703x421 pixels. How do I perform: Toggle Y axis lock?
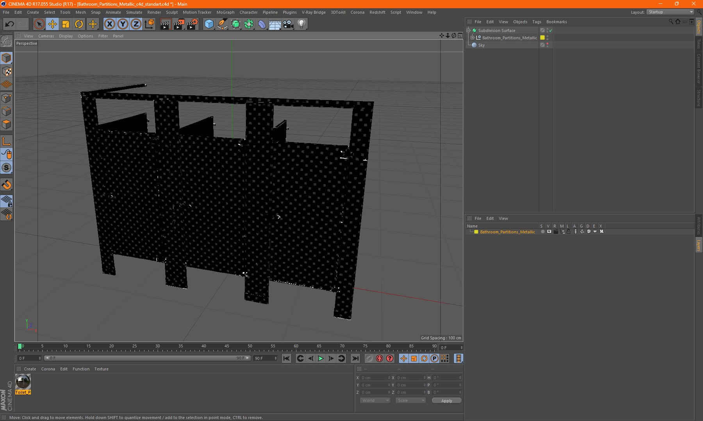(123, 24)
